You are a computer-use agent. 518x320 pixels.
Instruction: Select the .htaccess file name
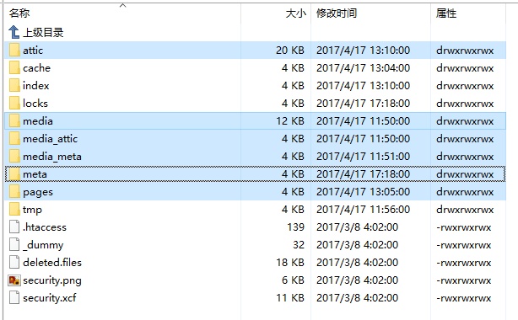click(x=44, y=227)
